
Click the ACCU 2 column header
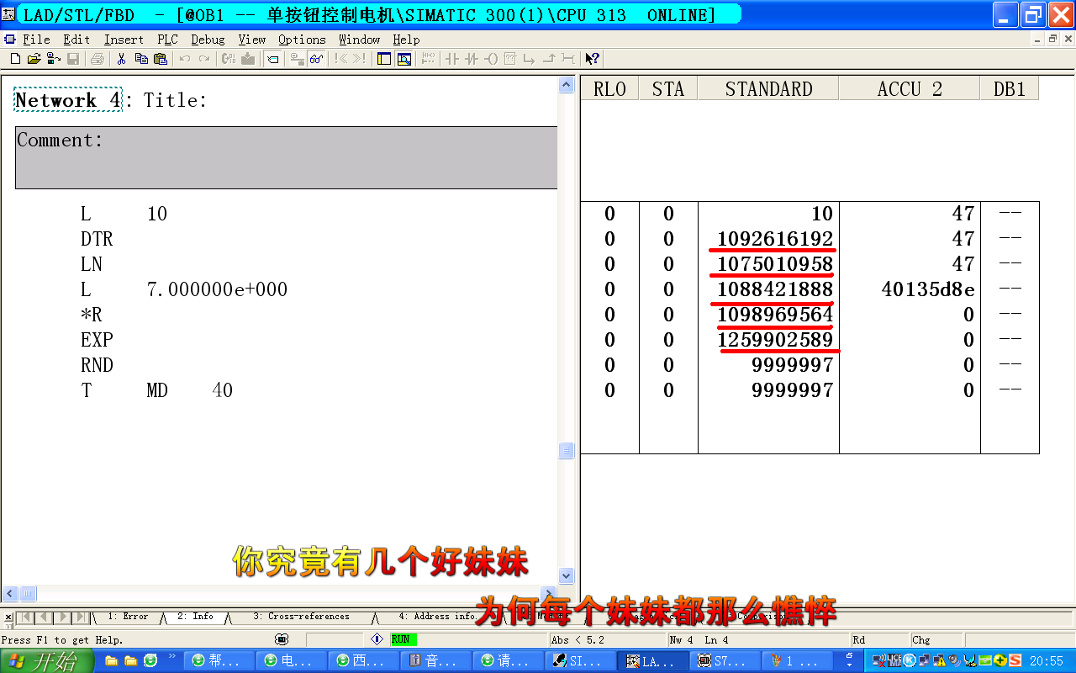pos(910,89)
